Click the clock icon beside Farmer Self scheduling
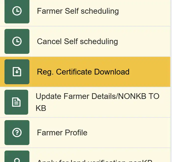The height and width of the screenshot is (162, 172). click(x=17, y=11)
